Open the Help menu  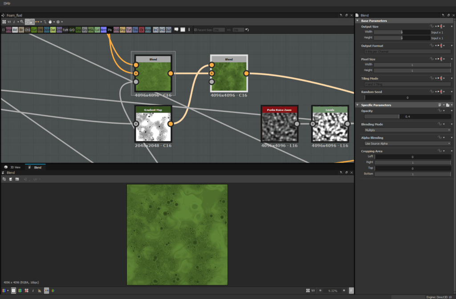coord(7,3)
